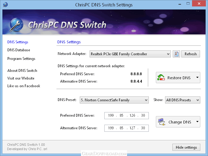Click the Hide settings button
The height and width of the screenshot is (156, 208).
click(186, 147)
